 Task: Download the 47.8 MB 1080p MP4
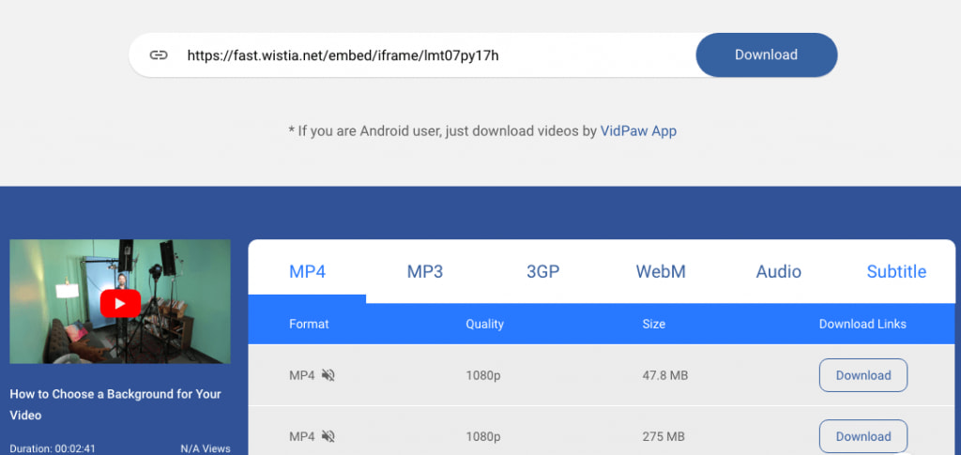pos(863,375)
